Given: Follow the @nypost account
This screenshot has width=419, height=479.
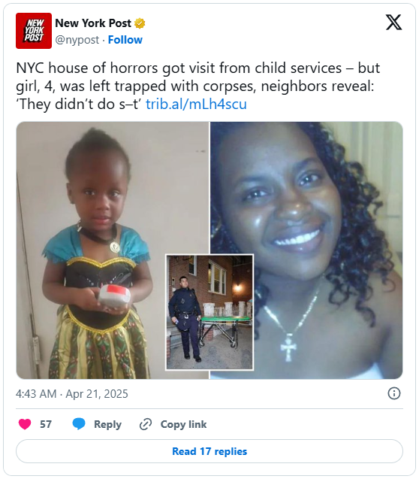Looking at the screenshot, I should point(125,40).
